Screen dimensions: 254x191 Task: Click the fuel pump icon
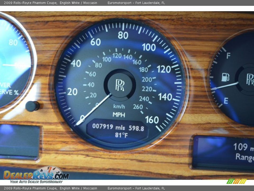pos(225,77)
